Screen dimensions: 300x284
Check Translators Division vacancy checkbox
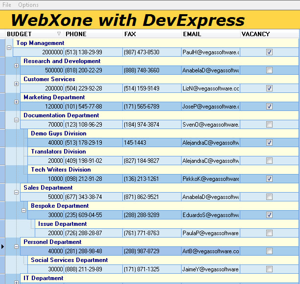tap(269, 160)
